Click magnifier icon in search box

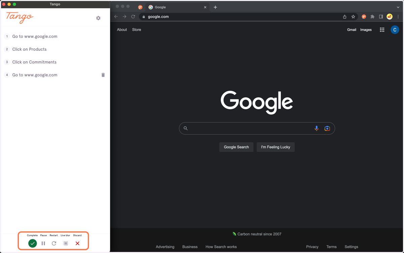point(186,128)
